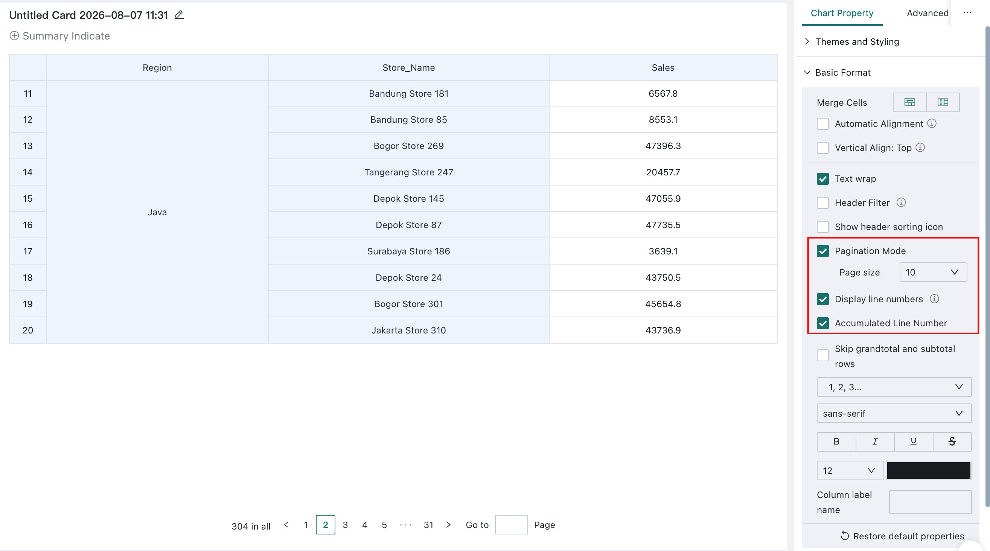Open the Display line numbers info icon
The width and height of the screenshot is (990, 551).
click(x=934, y=299)
